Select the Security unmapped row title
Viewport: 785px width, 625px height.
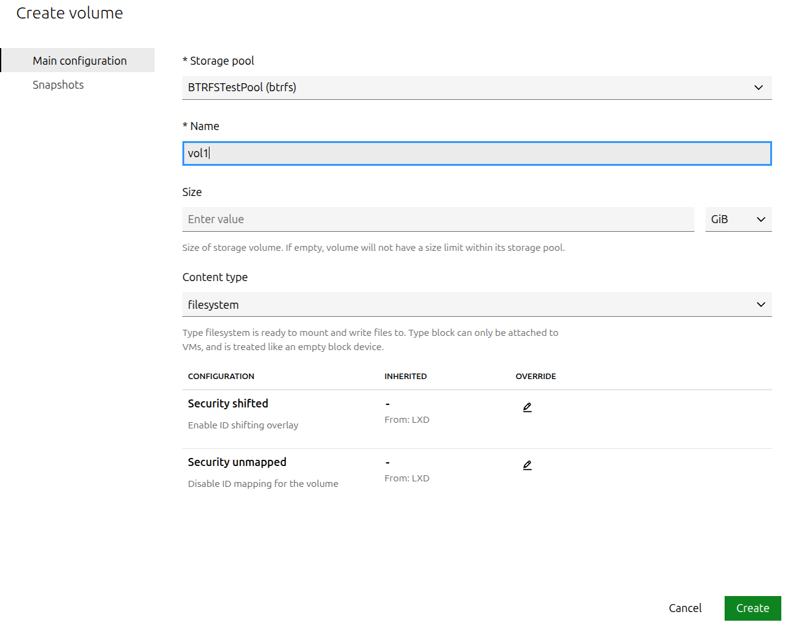pyautogui.click(x=237, y=462)
